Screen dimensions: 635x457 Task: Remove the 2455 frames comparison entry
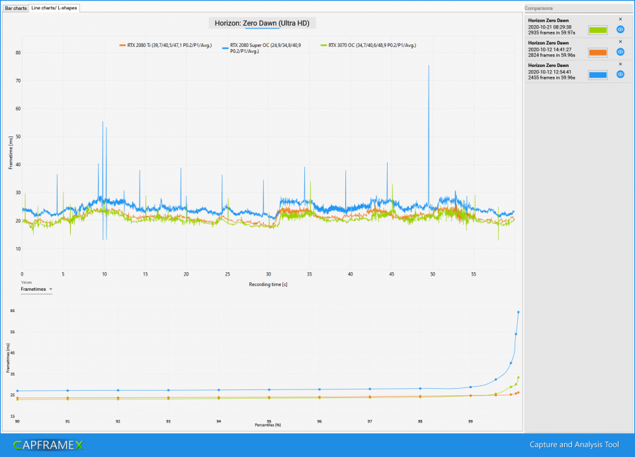coord(620,64)
